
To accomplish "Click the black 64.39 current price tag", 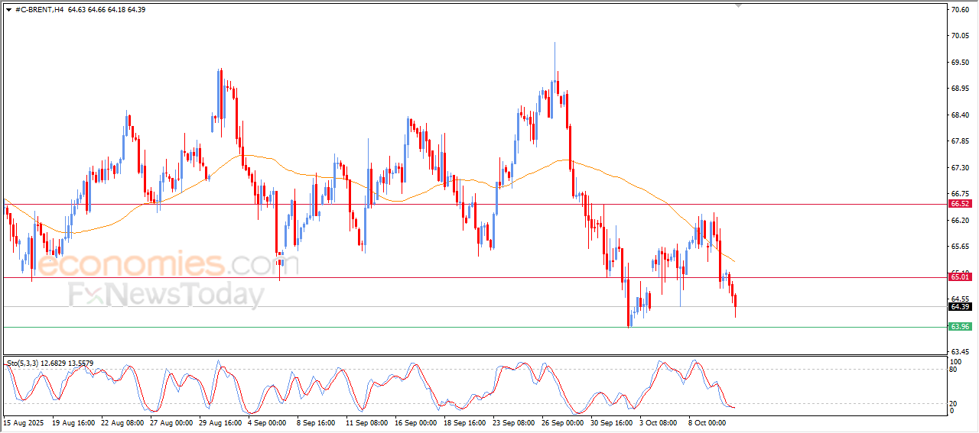I will pos(960,307).
